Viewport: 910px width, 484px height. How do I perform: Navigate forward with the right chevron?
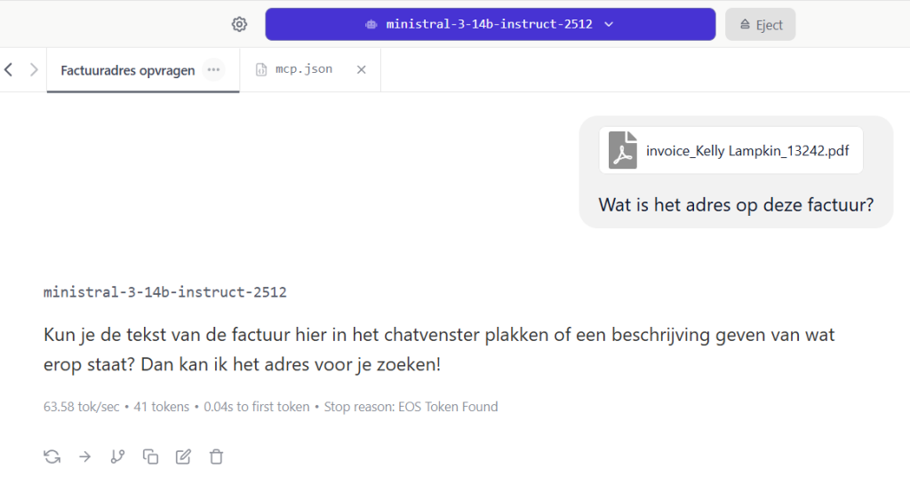[34, 69]
